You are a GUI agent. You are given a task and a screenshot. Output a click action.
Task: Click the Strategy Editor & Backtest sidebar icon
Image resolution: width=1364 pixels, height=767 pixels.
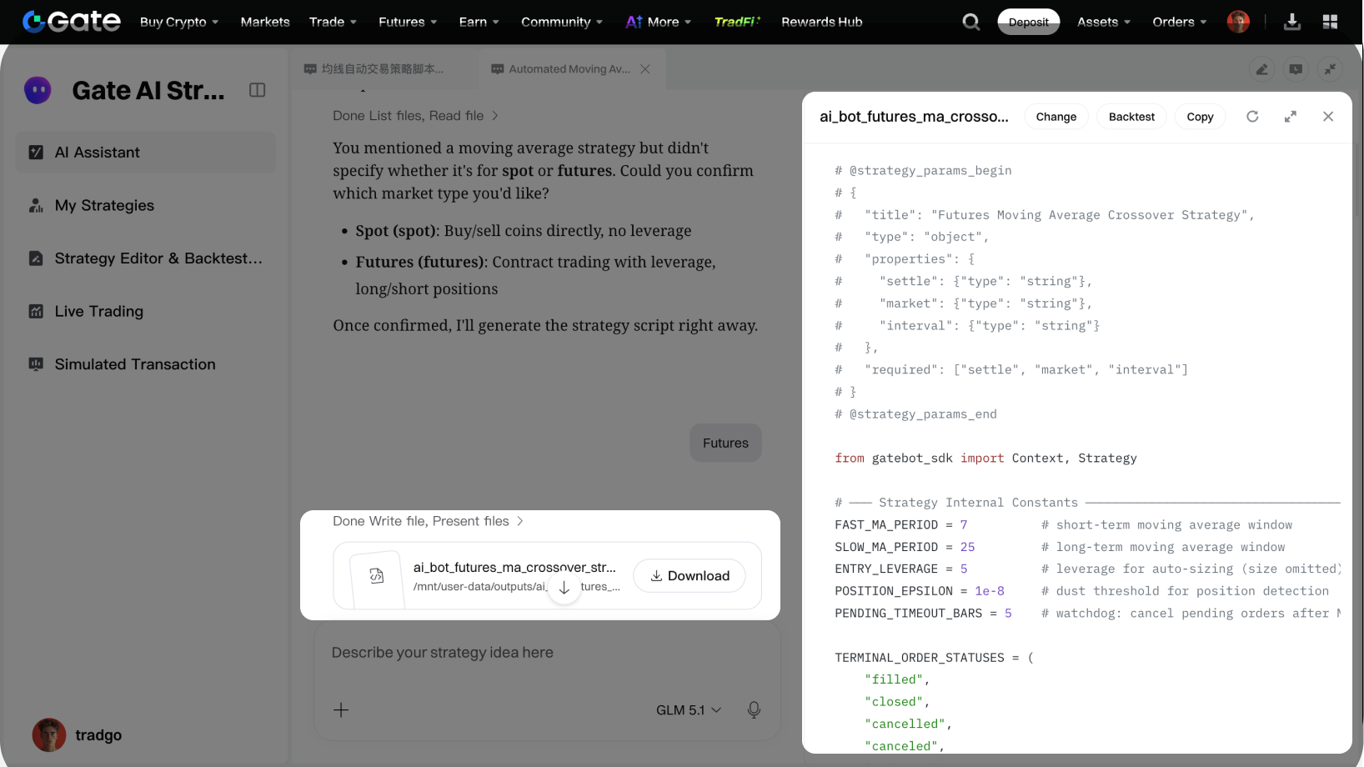tap(36, 258)
